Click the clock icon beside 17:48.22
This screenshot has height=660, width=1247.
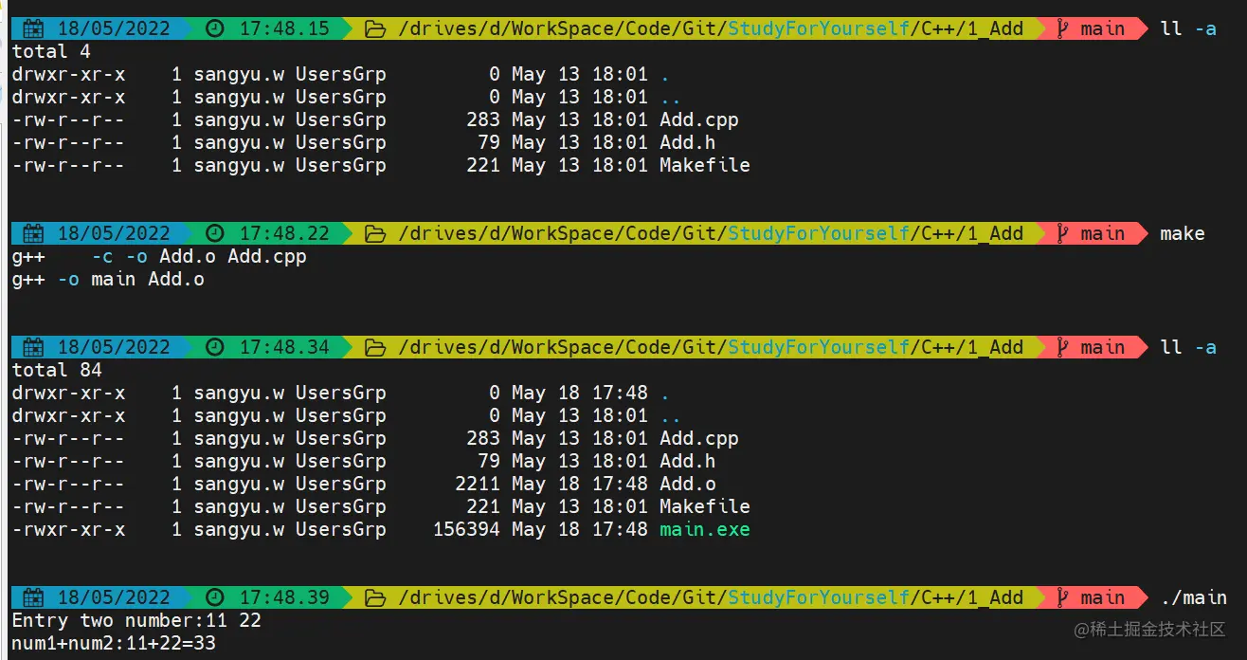[215, 233]
